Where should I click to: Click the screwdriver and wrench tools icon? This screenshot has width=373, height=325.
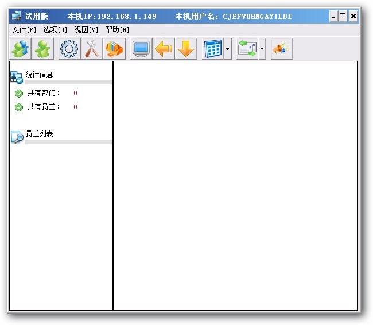coord(92,49)
